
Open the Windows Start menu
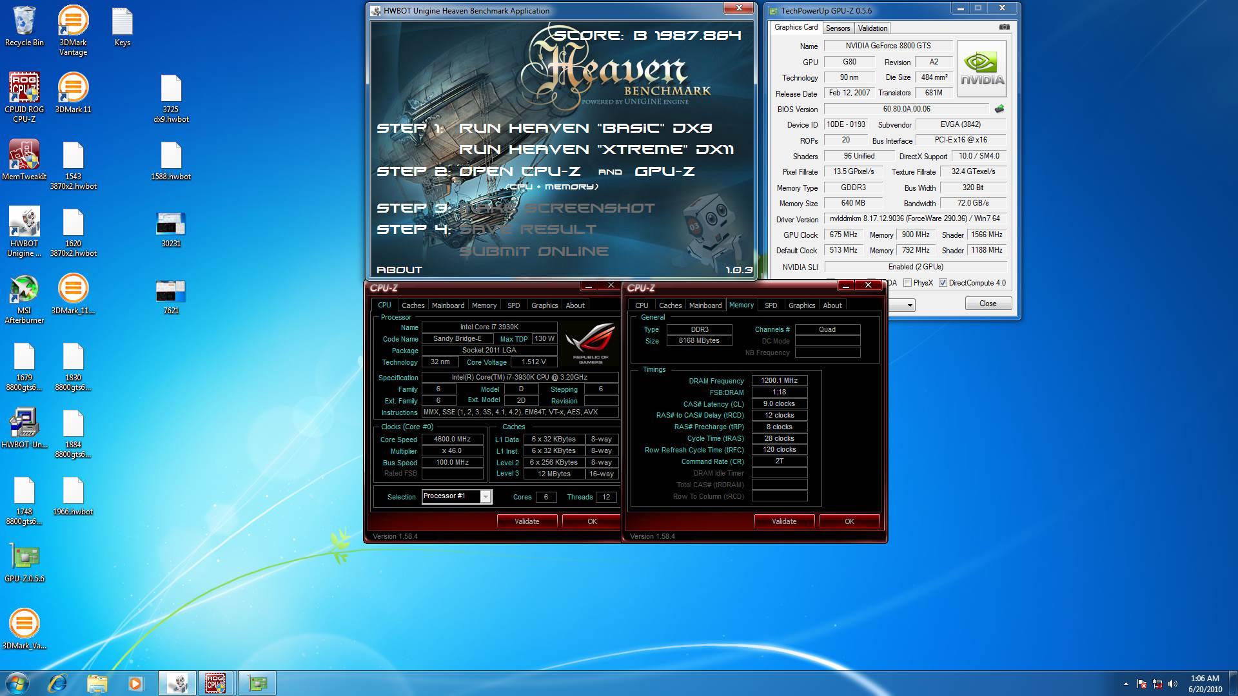pyautogui.click(x=17, y=683)
